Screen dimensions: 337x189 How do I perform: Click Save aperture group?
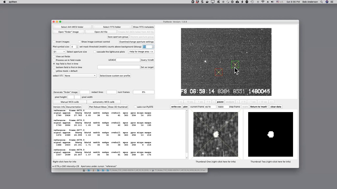(x=118, y=37)
